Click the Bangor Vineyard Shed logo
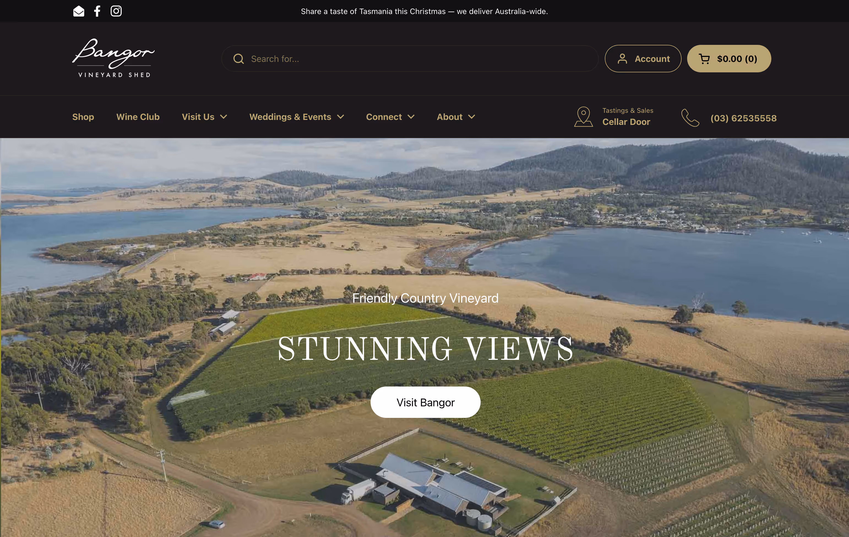This screenshot has height=537, width=849. click(x=113, y=58)
